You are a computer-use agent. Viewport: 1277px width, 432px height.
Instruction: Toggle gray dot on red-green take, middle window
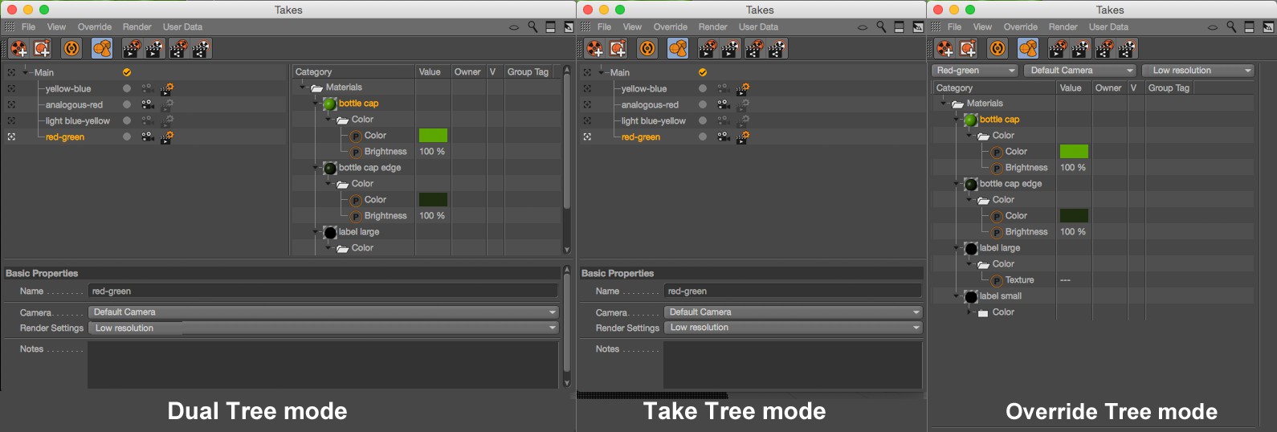(703, 137)
